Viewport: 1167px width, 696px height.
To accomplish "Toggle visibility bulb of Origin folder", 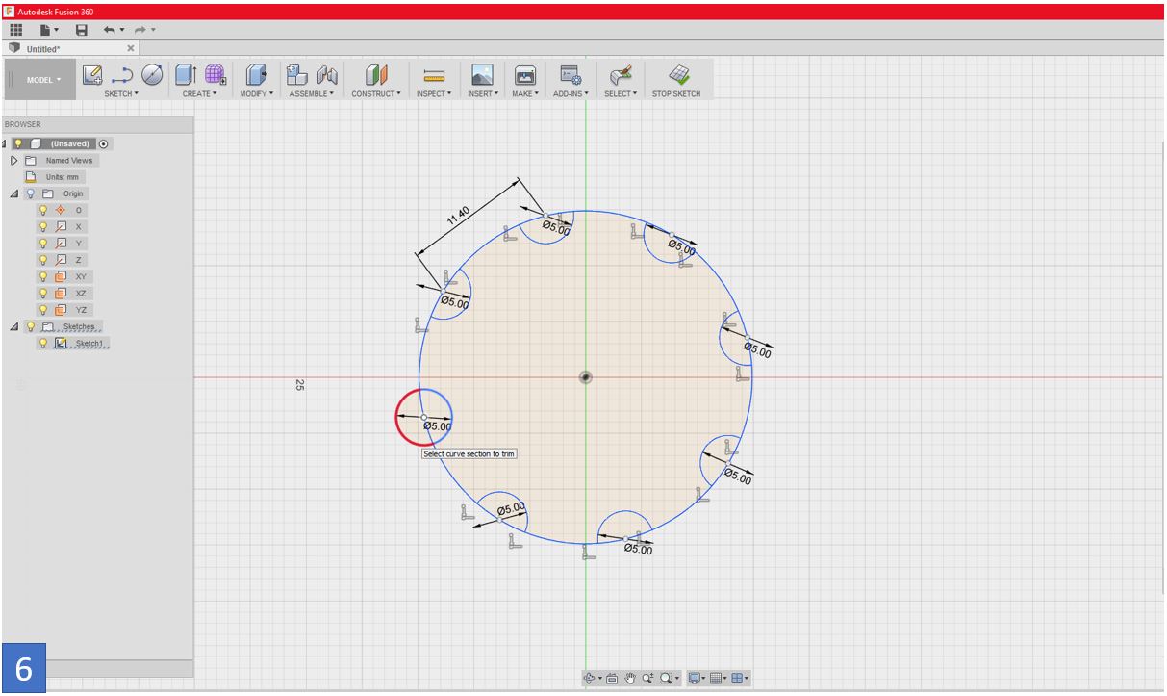I will (30, 193).
